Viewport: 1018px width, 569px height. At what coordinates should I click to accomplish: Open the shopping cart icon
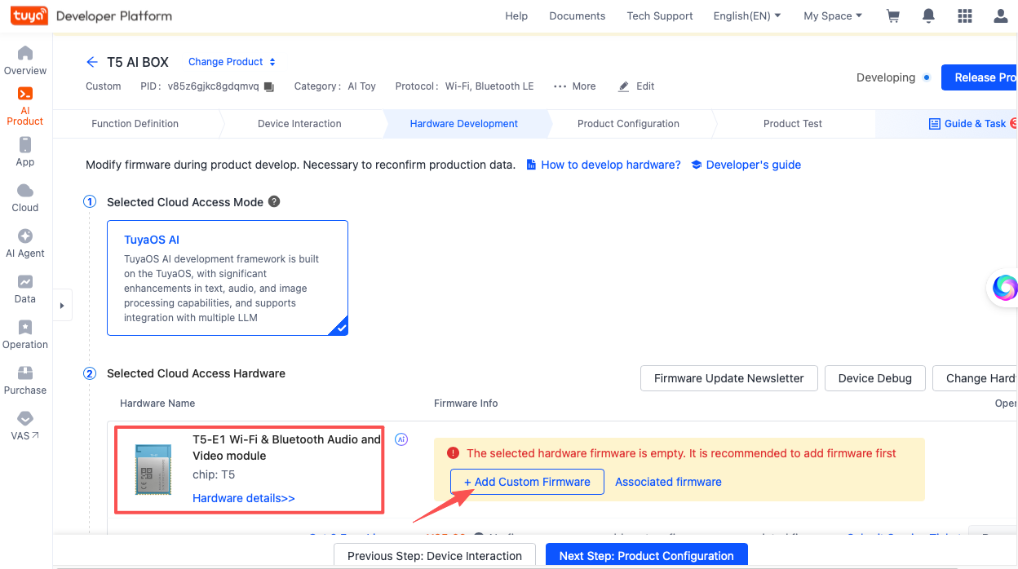pyautogui.click(x=892, y=16)
